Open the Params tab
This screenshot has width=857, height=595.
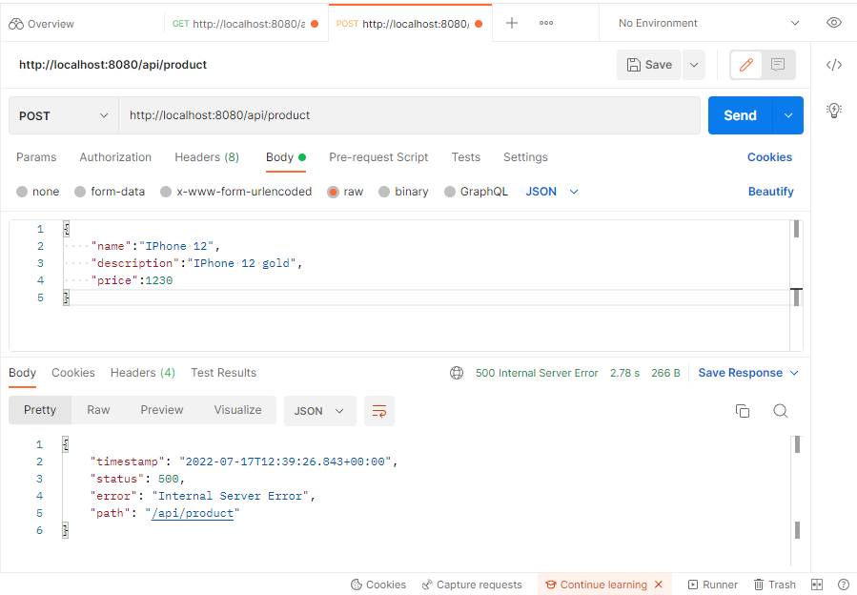[x=36, y=157]
